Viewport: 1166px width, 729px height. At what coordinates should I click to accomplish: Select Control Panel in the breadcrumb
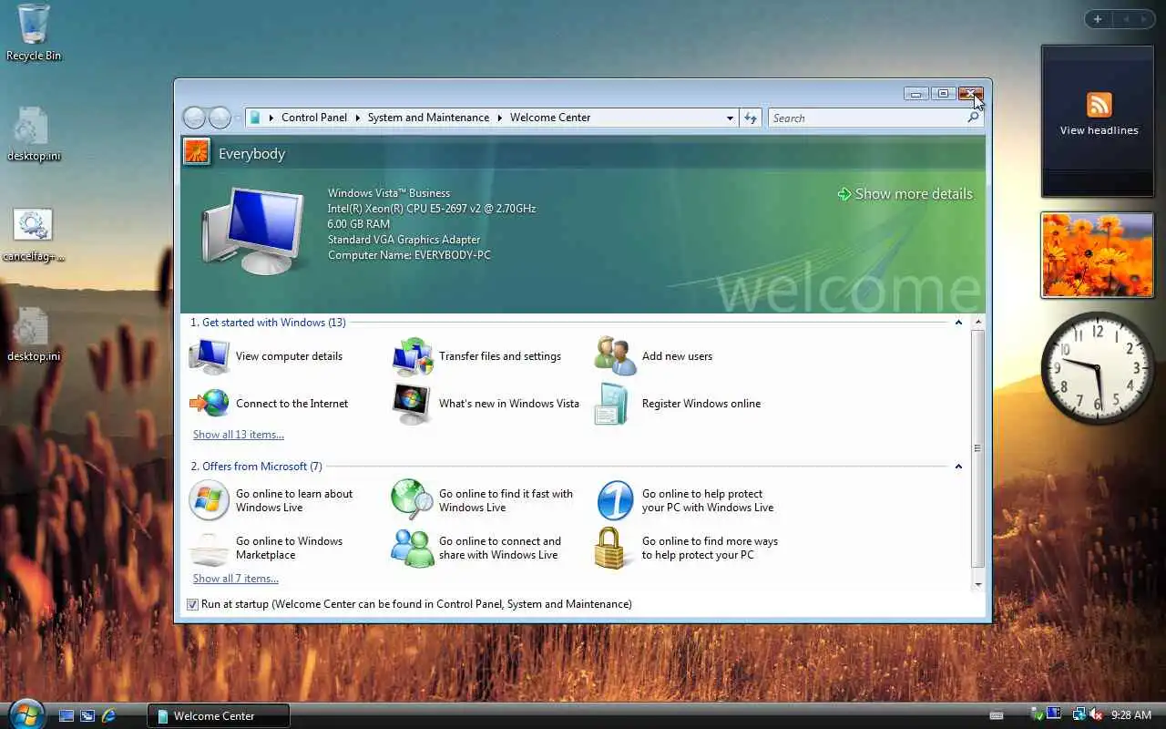coord(314,118)
